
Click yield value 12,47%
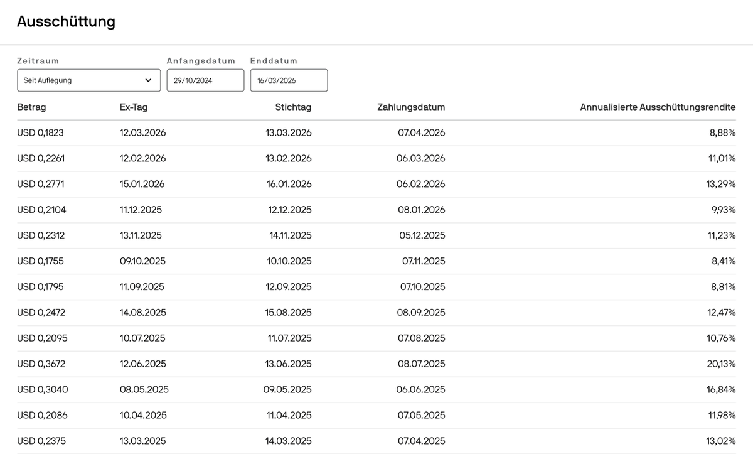(721, 313)
